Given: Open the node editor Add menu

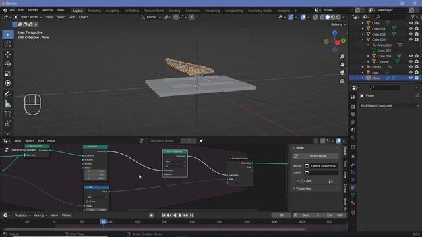Looking at the screenshot, I should click(x=41, y=140).
